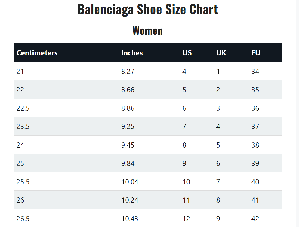Click the 26.5 centimeters cell

[x=23, y=219]
